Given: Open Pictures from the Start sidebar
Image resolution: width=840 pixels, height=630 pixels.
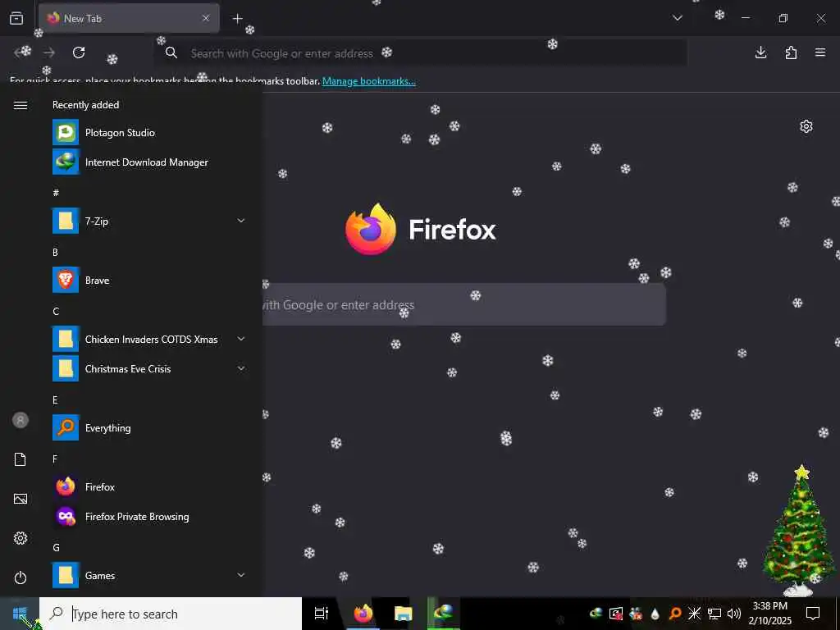Looking at the screenshot, I should 21,499.
